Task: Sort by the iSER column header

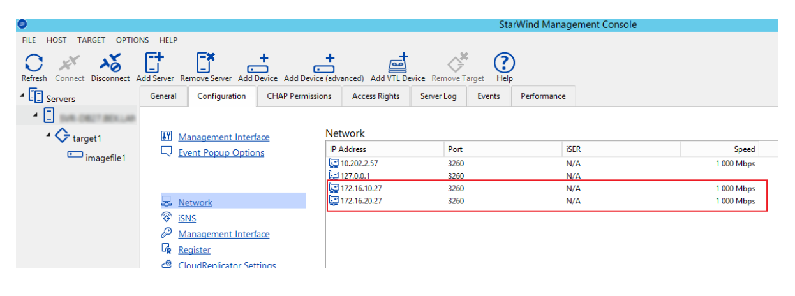Action: coord(620,149)
